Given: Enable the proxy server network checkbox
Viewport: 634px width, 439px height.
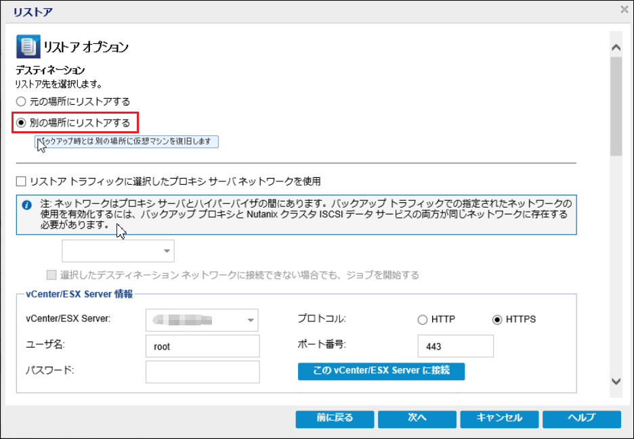Looking at the screenshot, I should 21,181.
